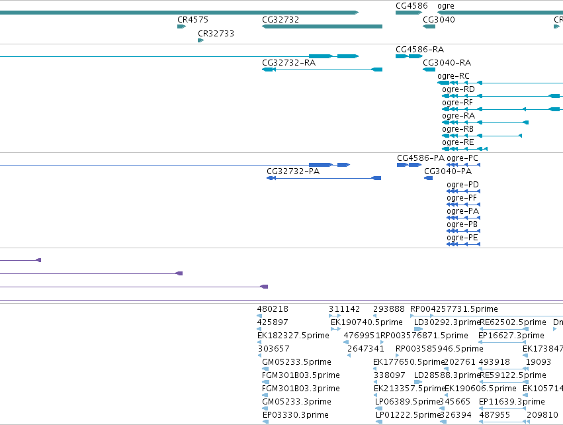Click the ogre-PD protein label

[x=463, y=185]
